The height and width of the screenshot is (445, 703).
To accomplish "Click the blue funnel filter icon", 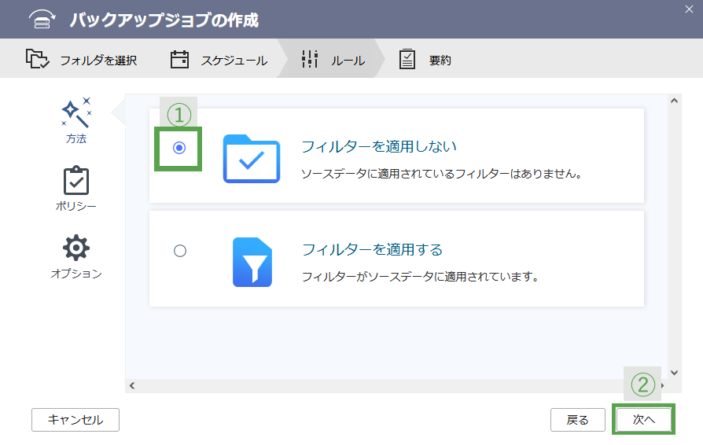I will point(252,262).
